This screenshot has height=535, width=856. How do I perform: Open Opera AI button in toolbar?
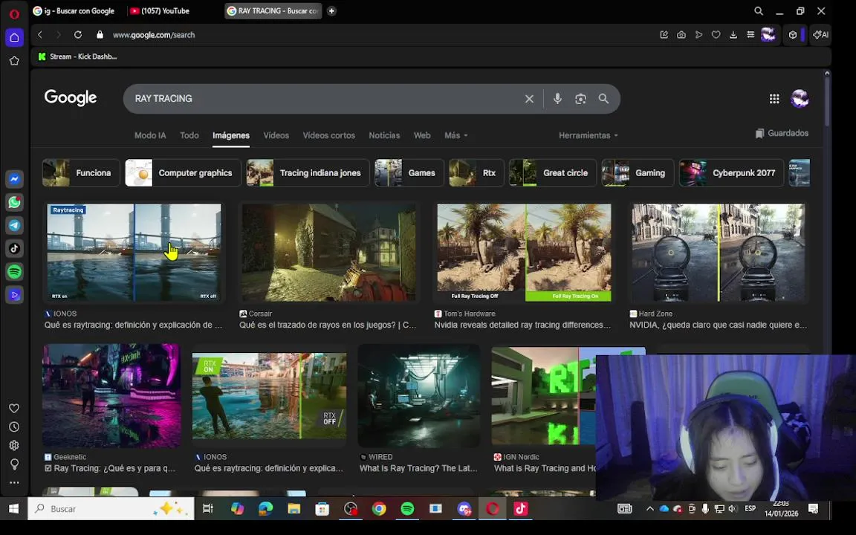[820, 34]
